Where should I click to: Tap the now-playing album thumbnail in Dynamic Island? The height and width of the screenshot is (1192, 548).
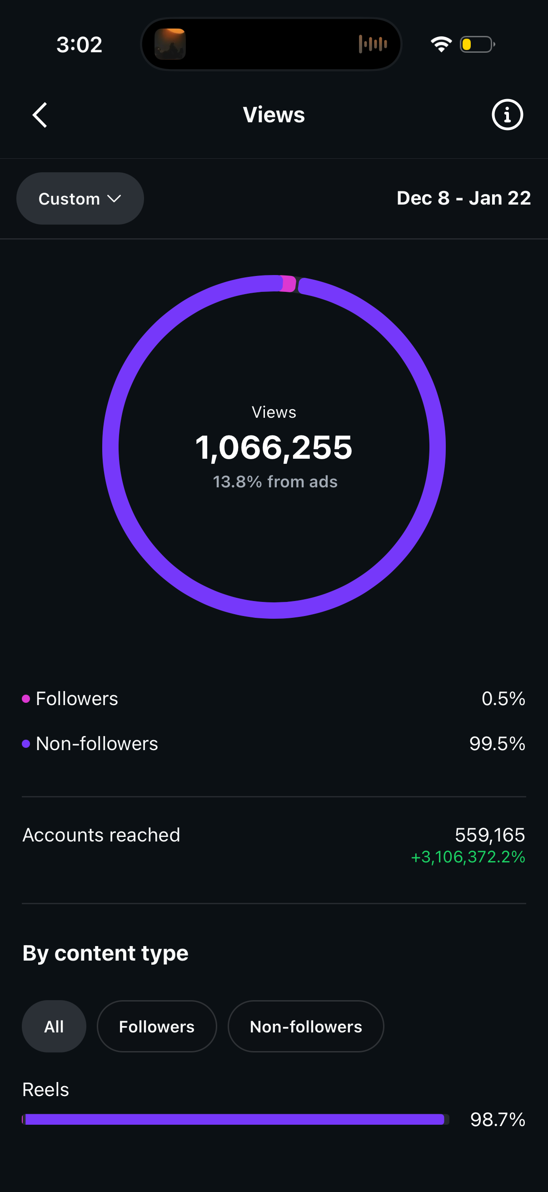[170, 44]
